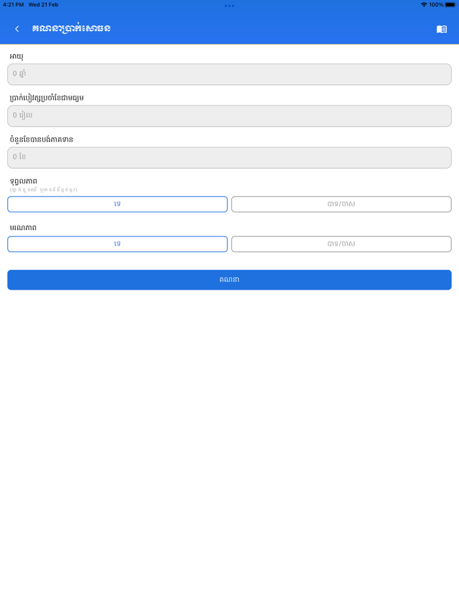
Task: Open the user guide book icon in header
Action: pos(441,28)
